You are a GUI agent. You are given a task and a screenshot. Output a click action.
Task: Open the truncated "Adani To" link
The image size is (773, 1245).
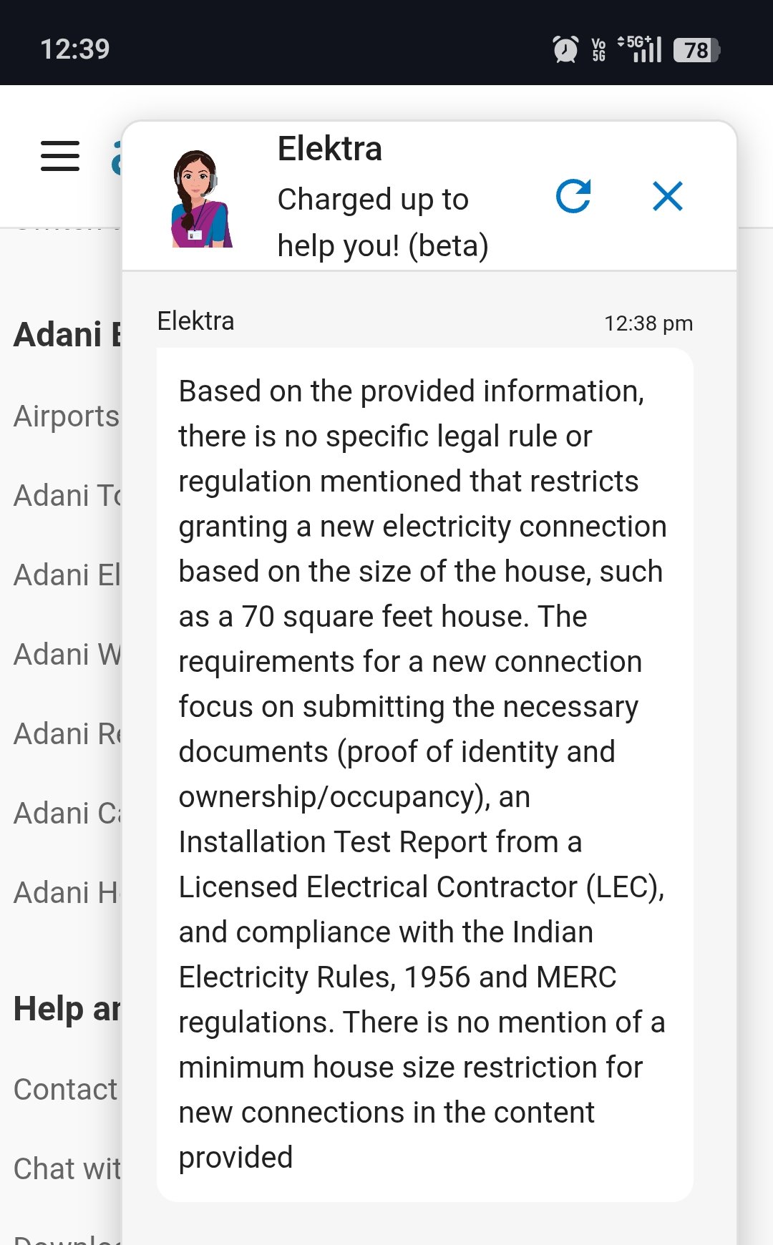click(x=67, y=496)
